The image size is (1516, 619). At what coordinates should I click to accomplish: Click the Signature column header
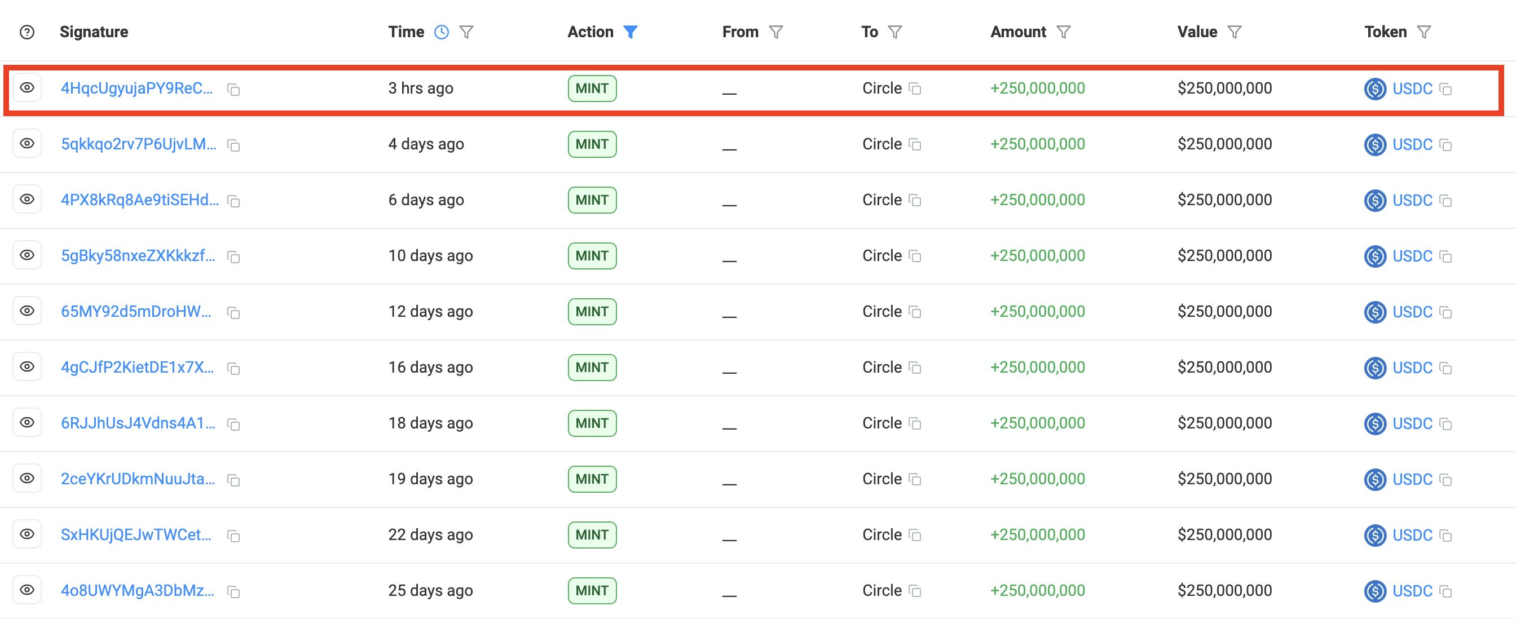click(94, 32)
